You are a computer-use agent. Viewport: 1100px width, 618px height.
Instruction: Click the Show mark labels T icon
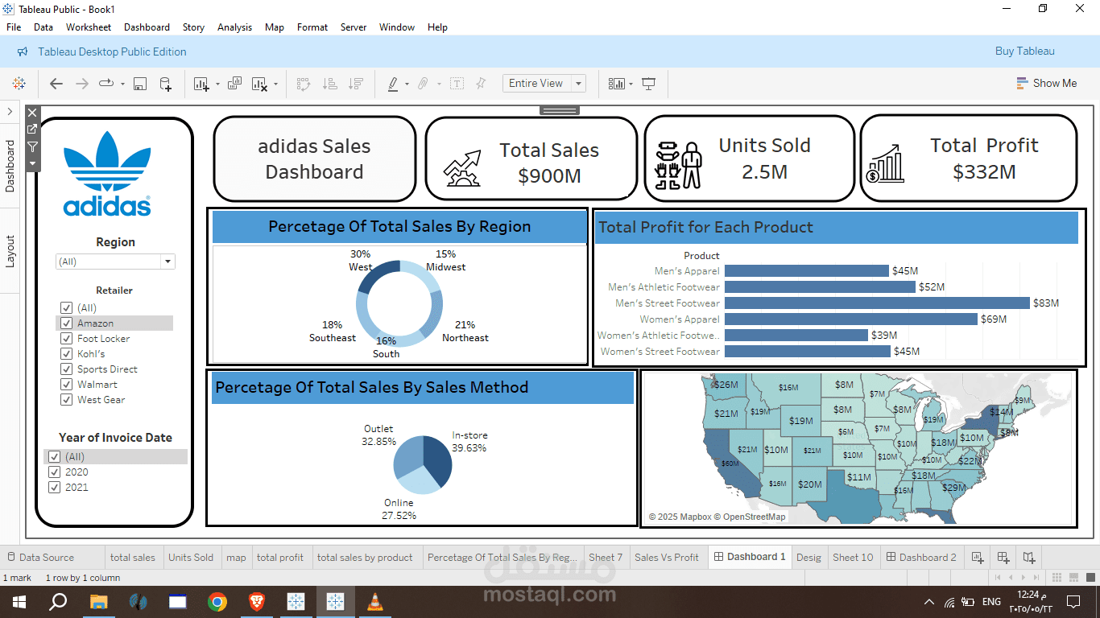(457, 84)
